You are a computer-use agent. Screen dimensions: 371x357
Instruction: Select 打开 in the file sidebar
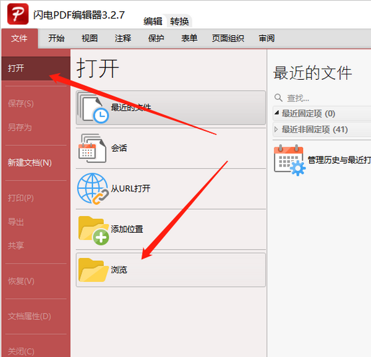[36, 69]
